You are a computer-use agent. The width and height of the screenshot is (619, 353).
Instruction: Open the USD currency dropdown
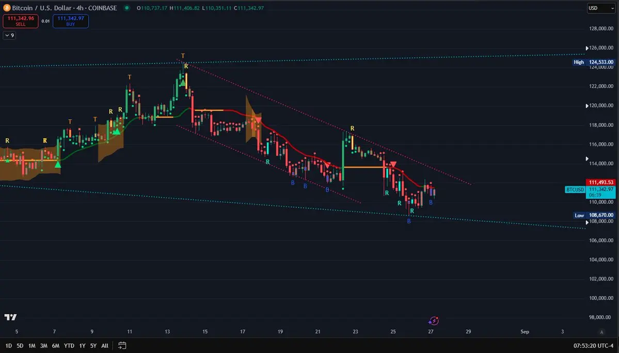[601, 8]
